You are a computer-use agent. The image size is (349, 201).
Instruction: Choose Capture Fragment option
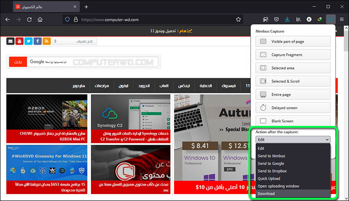point(293,55)
